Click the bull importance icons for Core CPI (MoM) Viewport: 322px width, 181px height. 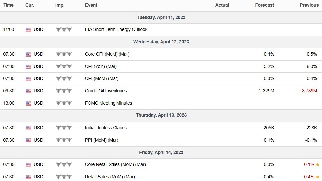[x=64, y=54]
